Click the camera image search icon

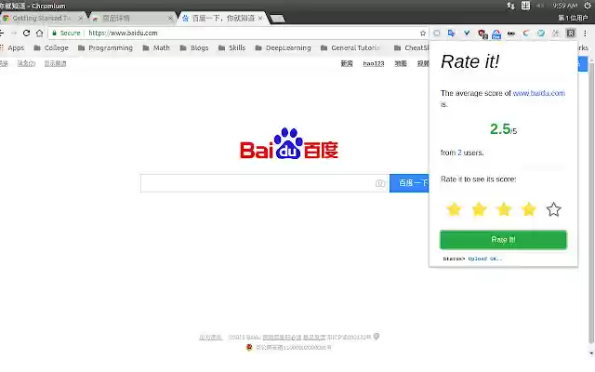pyautogui.click(x=380, y=183)
